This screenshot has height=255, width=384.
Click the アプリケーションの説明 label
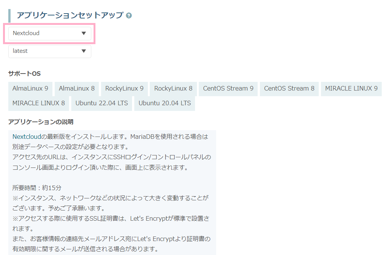(x=41, y=122)
